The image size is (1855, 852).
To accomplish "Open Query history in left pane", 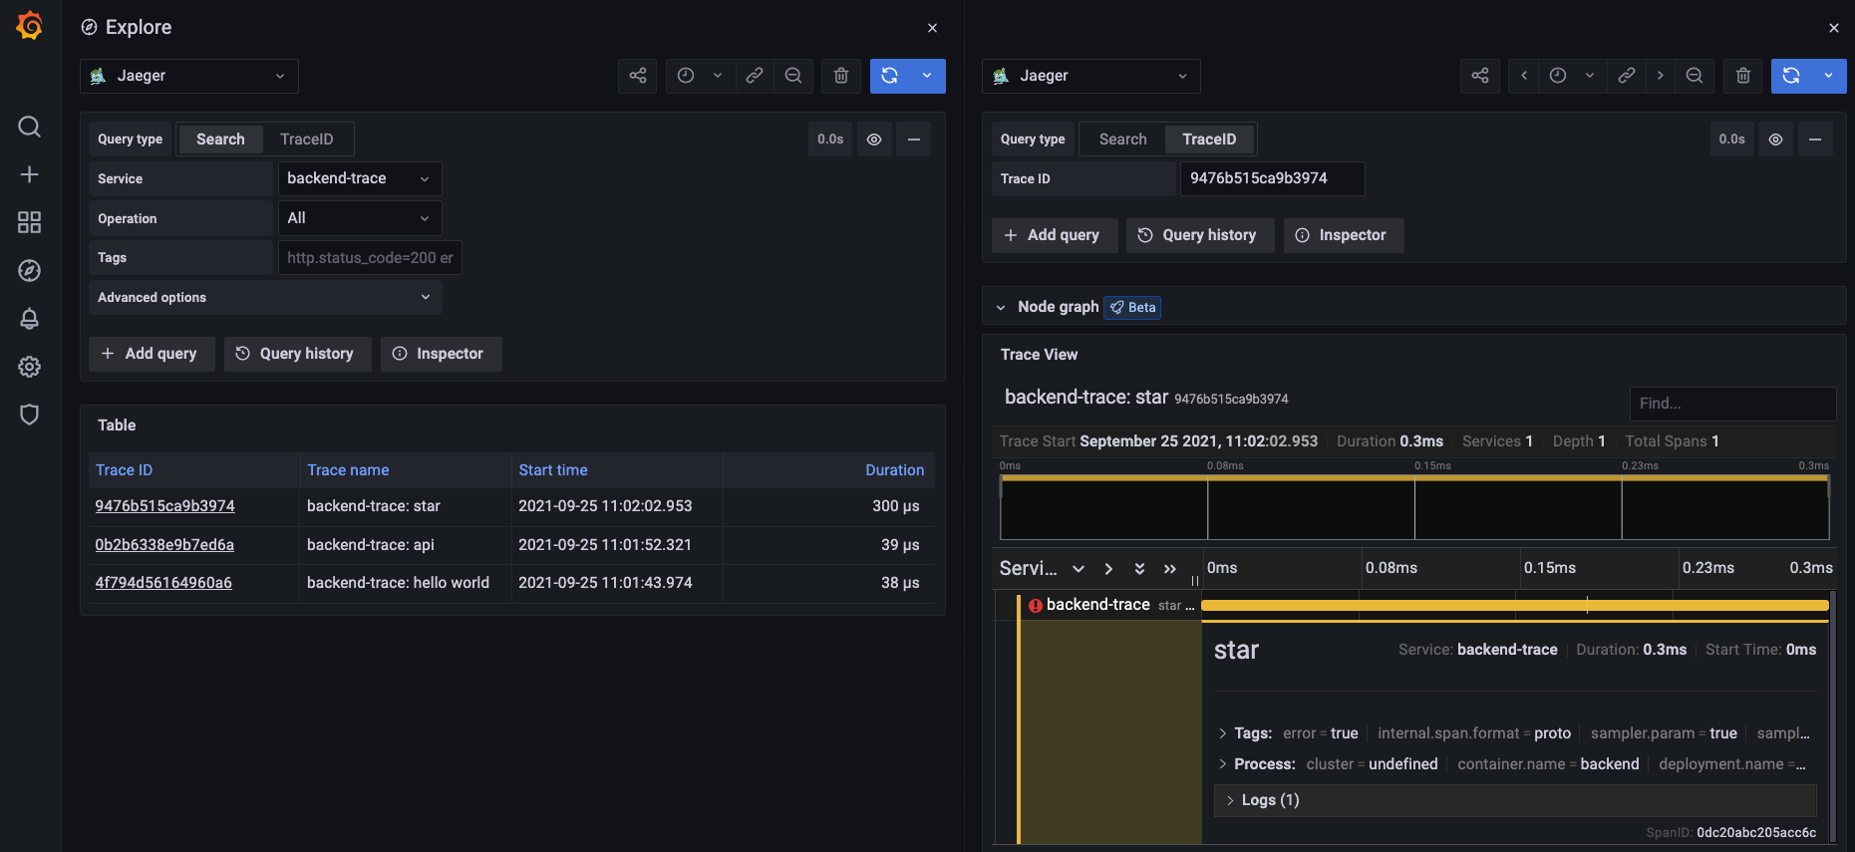I will (297, 354).
